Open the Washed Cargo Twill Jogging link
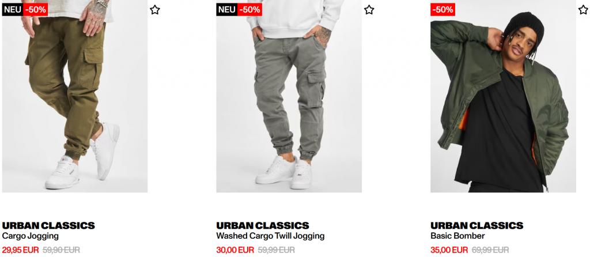The width and height of the screenshot is (590, 257). tap(270, 236)
